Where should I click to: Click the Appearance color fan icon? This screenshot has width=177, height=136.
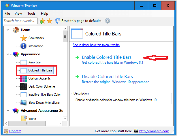16,54
